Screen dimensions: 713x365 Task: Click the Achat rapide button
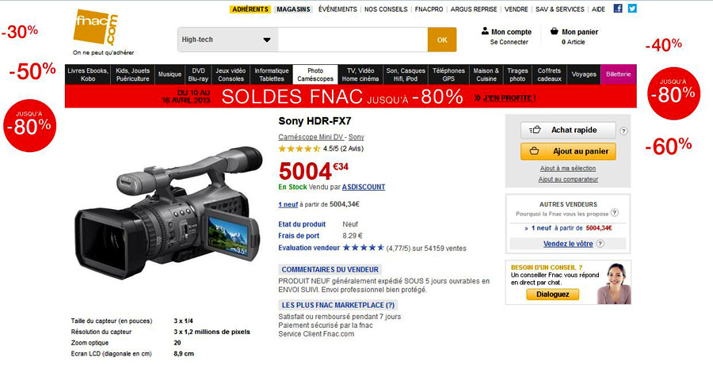568,130
